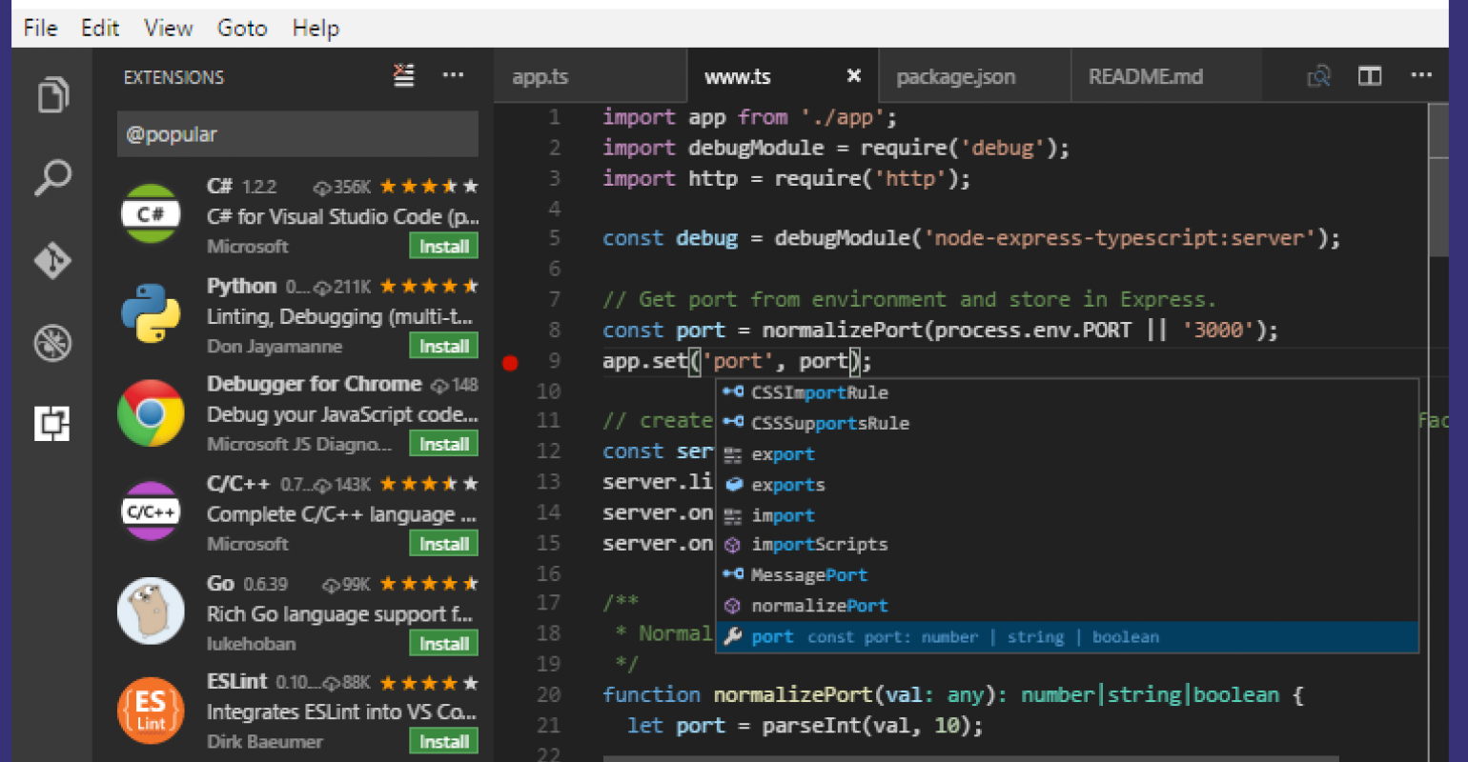Image resolution: width=1468 pixels, height=762 pixels.
Task: Click the Don Jayamanne publisher name
Action: 275,347
